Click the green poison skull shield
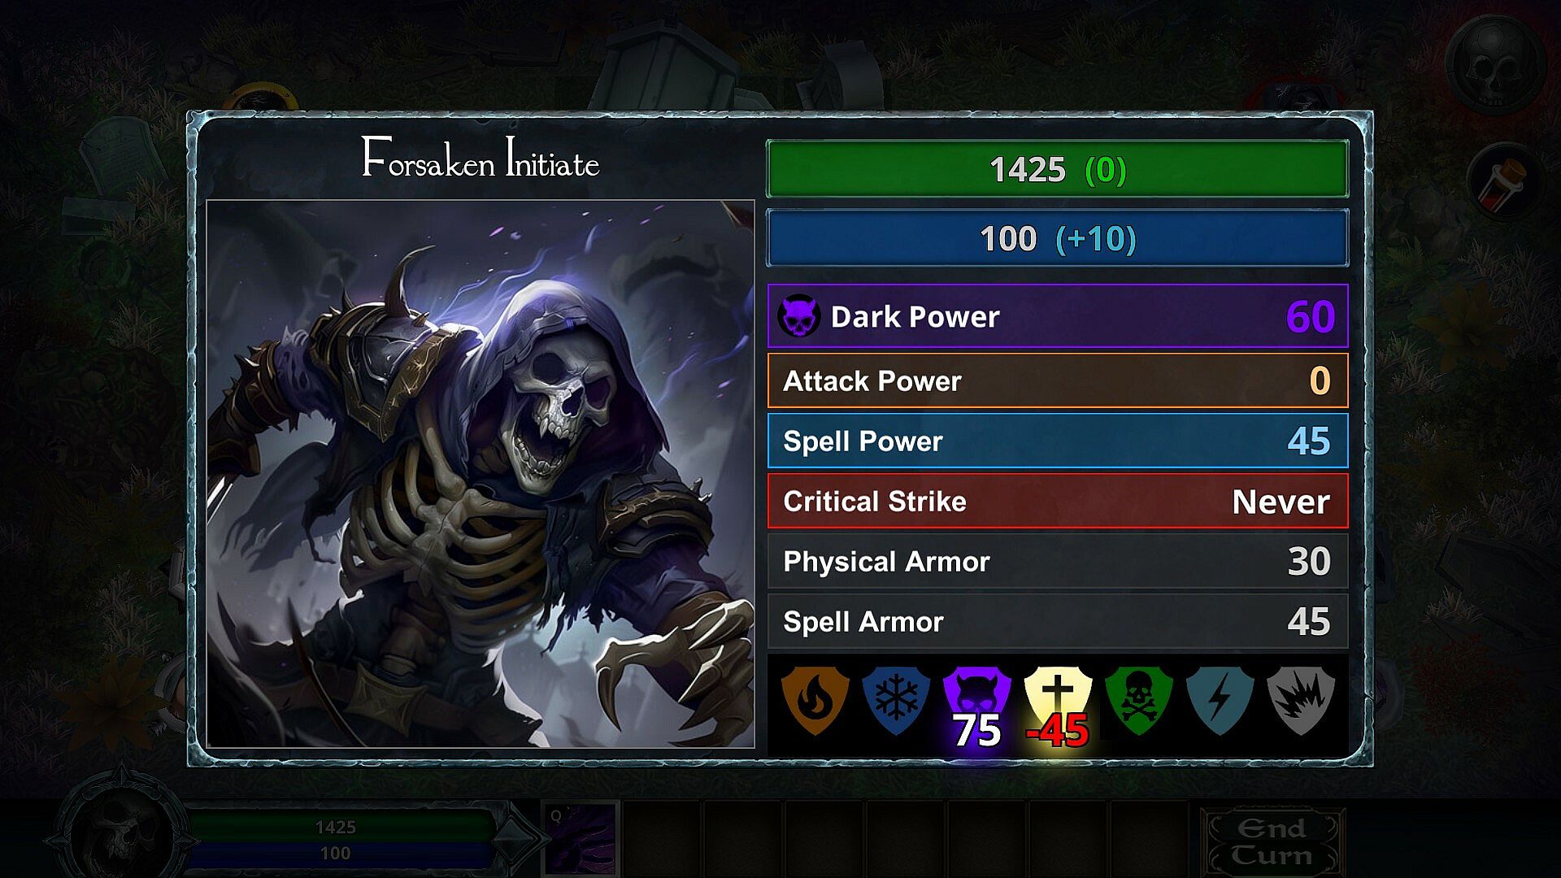The image size is (1561, 878). tap(1138, 700)
